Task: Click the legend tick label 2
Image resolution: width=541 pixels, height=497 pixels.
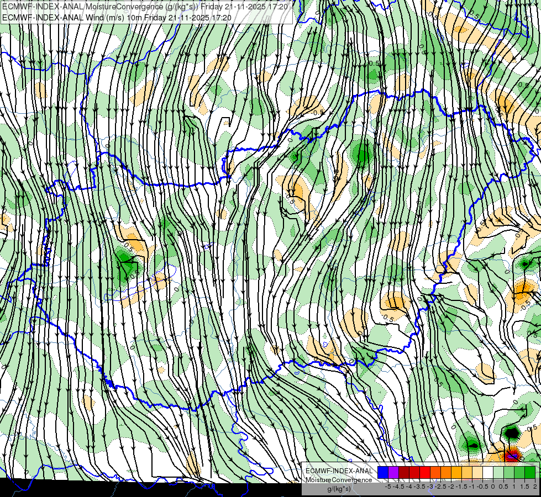Action: coord(535,487)
